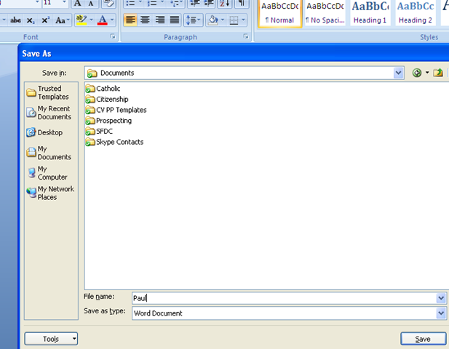
Task: Toggle Center alignment
Action: point(145,20)
